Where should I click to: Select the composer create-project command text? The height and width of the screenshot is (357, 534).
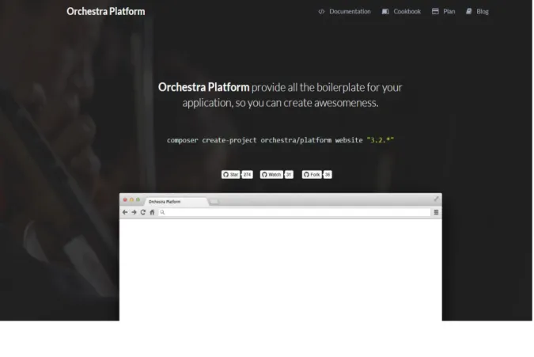(x=280, y=140)
